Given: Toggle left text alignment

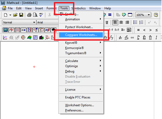Looking at the screenshot, I should [x=115, y=22].
